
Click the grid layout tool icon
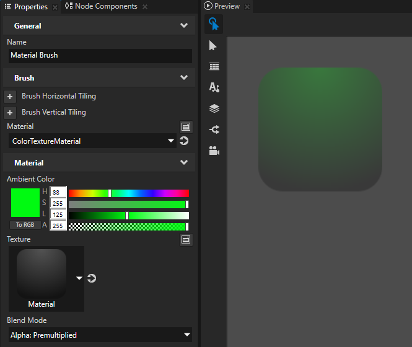[x=214, y=66]
